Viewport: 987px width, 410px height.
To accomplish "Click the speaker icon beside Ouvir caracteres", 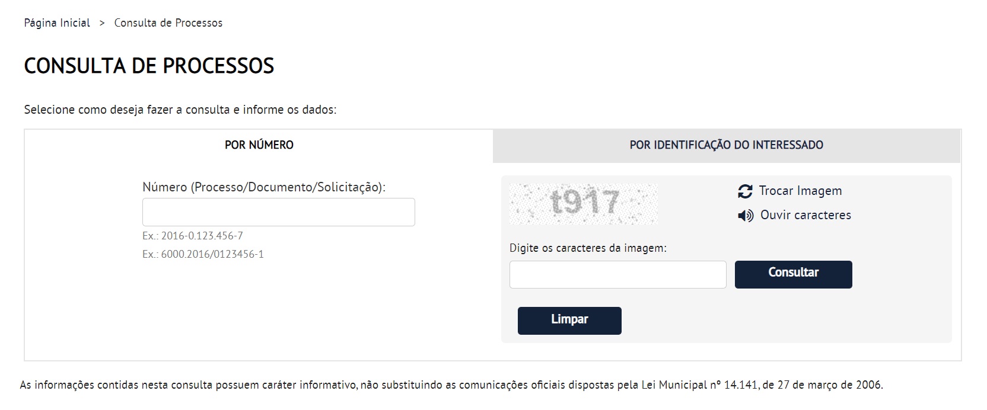I will tap(746, 216).
